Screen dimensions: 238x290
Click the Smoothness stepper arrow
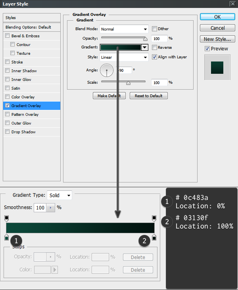(x=51, y=207)
